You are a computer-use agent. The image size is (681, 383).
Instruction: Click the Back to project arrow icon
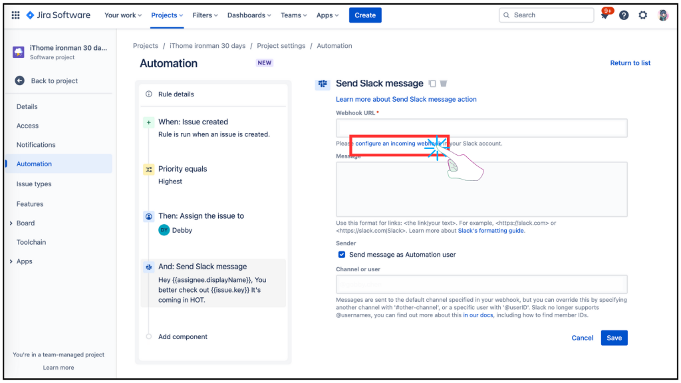[x=19, y=80]
